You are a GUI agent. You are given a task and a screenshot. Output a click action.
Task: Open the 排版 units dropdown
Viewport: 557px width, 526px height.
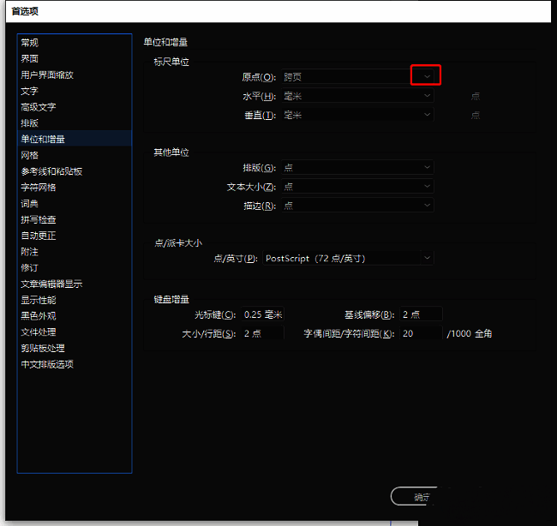tap(356, 168)
